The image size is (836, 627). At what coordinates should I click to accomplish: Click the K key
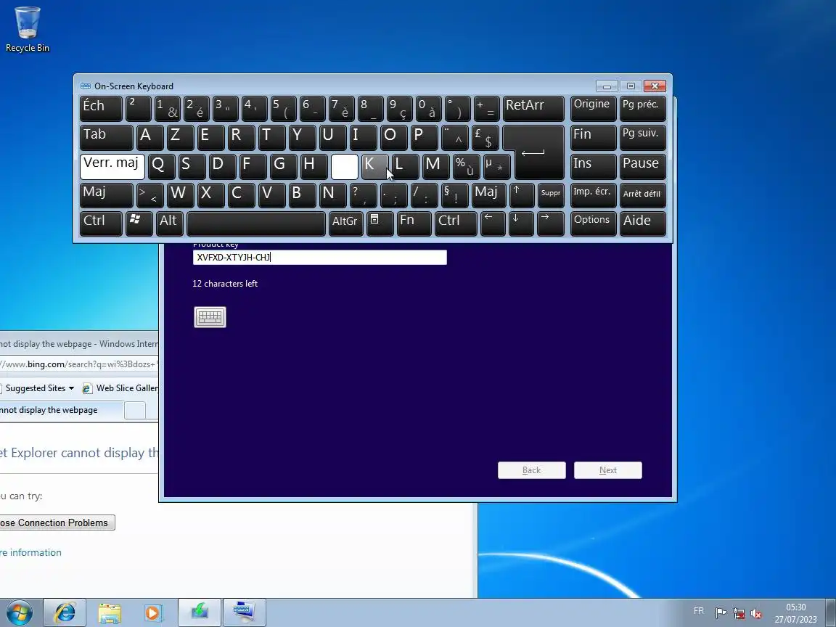[374, 166]
